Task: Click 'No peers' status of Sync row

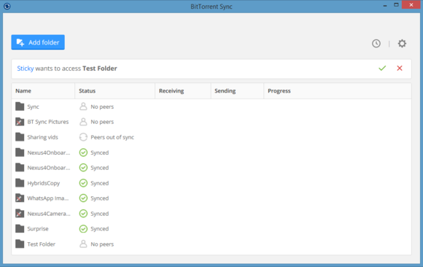Action: pos(102,107)
